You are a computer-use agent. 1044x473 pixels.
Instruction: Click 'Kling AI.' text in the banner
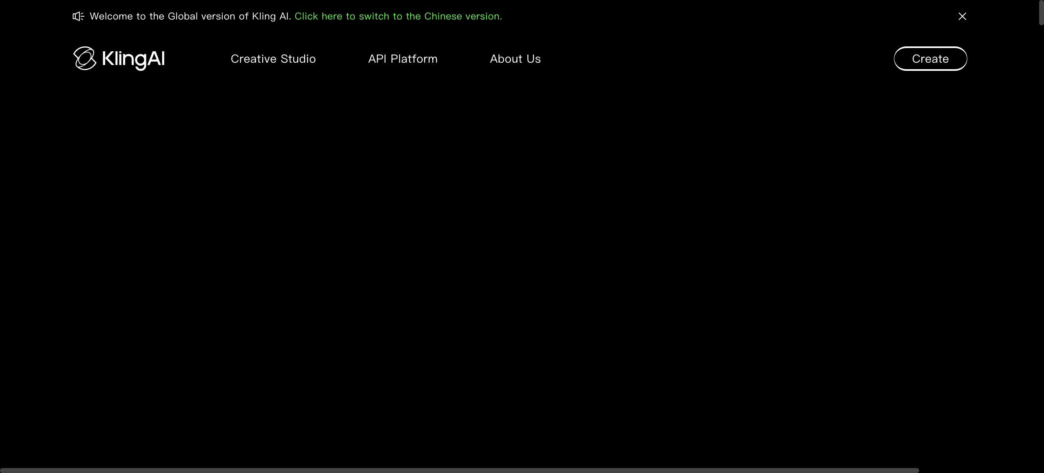point(271,16)
